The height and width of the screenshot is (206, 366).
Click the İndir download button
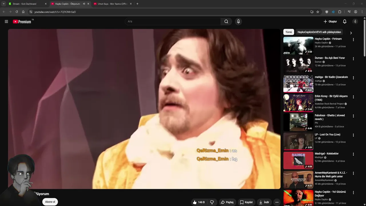click(x=264, y=202)
